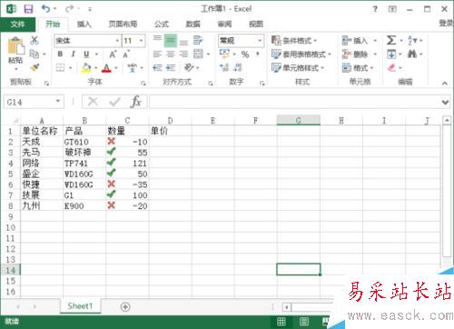The height and width of the screenshot is (329, 454).
Task: Apply red font color
Action: (x=106, y=68)
